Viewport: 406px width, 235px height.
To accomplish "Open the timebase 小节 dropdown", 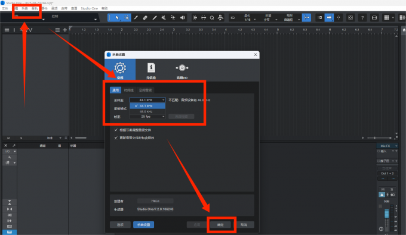I will pyautogui.click(x=269, y=18).
